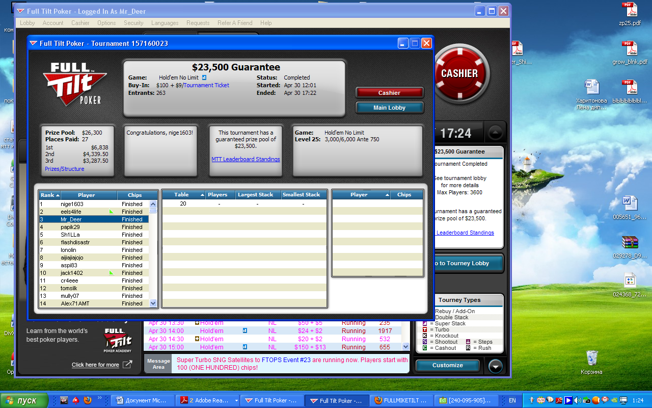Click the round down-arrow button beside Customize
Viewport: 652px width, 408px height.
click(x=495, y=366)
